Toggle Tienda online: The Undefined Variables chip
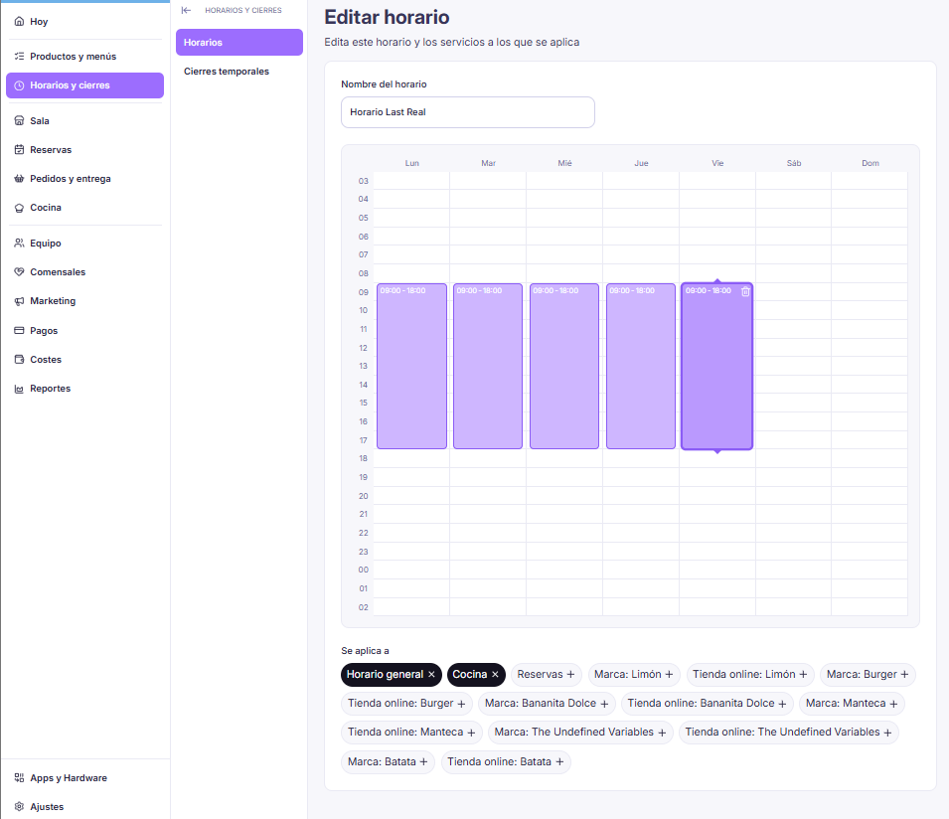Image resolution: width=949 pixels, height=819 pixels. click(x=789, y=733)
